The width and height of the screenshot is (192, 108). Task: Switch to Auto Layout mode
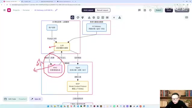[88, 10]
